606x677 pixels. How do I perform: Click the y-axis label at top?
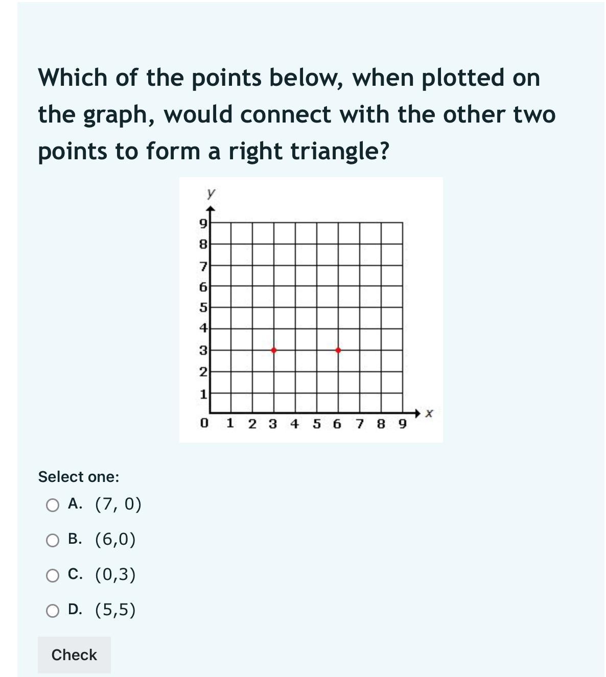pos(211,193)
